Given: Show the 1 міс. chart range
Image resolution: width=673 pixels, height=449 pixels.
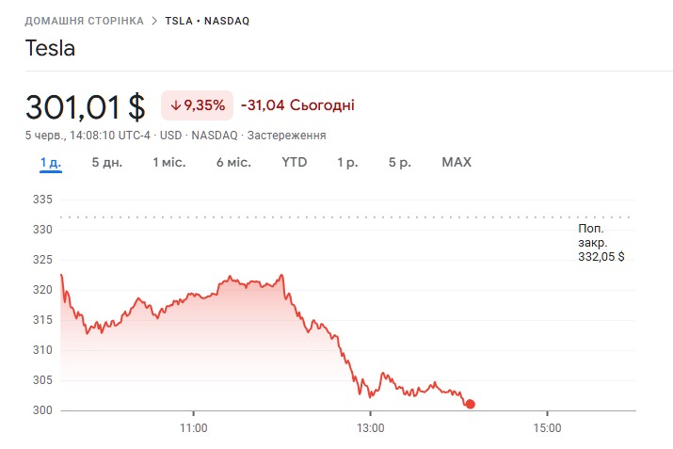Looking at the screenshot, I should tap(169, 162).
